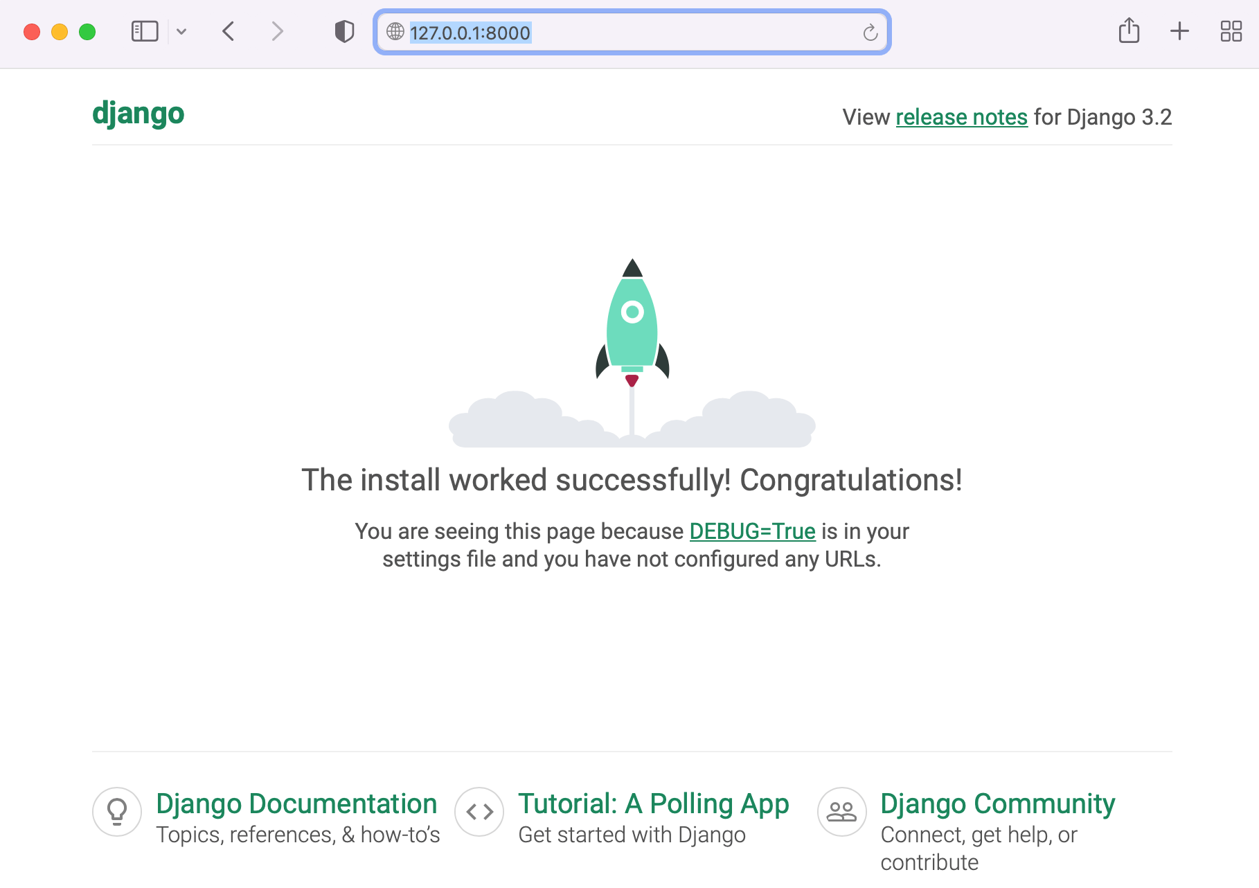Reload the page with refresh icon
The image size is (1259, 888).
pos(870,32)
